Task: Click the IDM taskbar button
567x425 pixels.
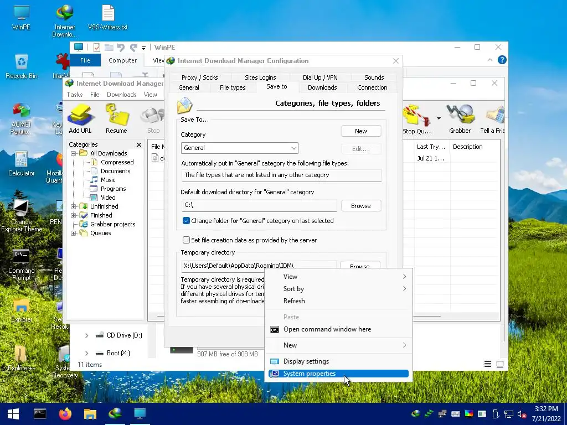Action: [x=115, y=414]
